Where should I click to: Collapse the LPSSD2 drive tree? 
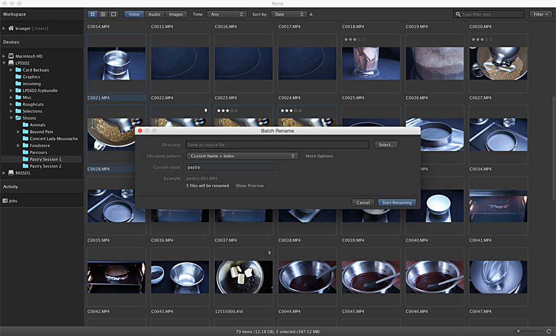4,63
